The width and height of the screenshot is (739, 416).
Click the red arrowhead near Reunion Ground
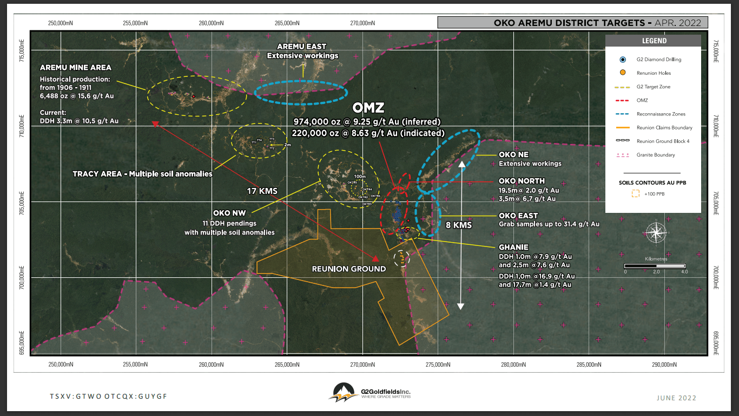[375, 257]
